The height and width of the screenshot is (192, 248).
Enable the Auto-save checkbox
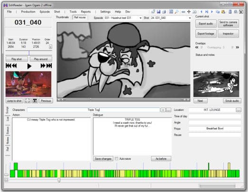tap(117, 159)
